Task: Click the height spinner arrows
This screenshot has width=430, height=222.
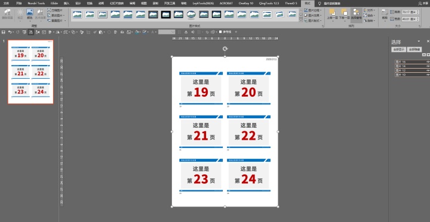Action: (417, 12)
